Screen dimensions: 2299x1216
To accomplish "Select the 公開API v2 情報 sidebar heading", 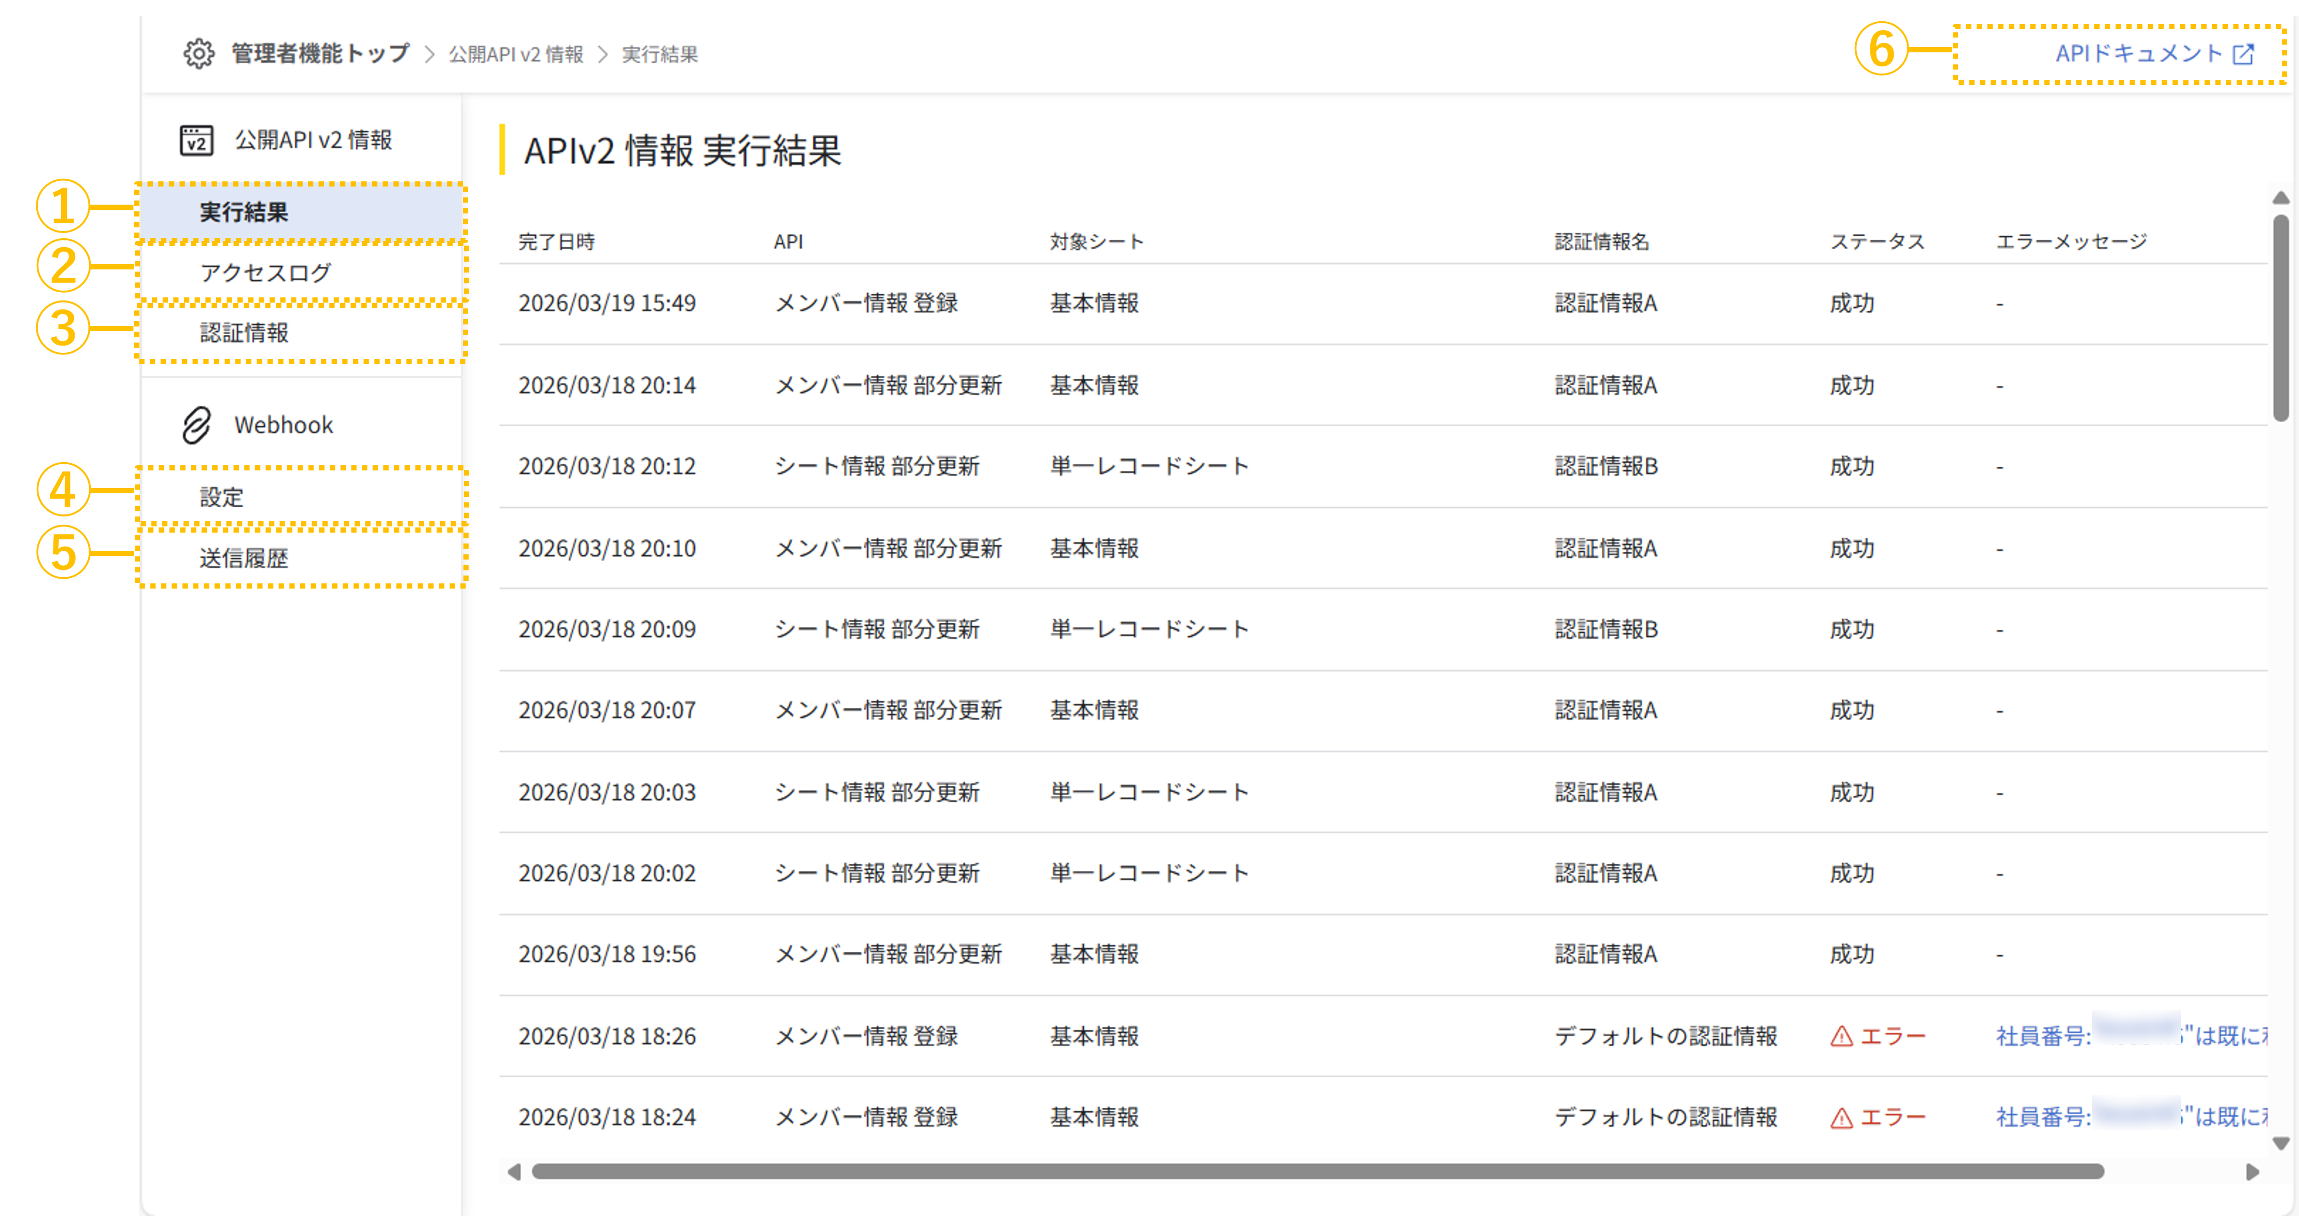I will tap(313, 140).
